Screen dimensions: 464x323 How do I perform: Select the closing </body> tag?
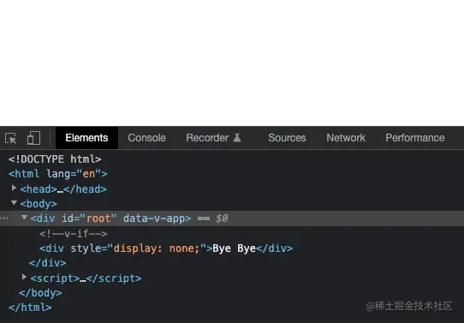coord(40,293)
